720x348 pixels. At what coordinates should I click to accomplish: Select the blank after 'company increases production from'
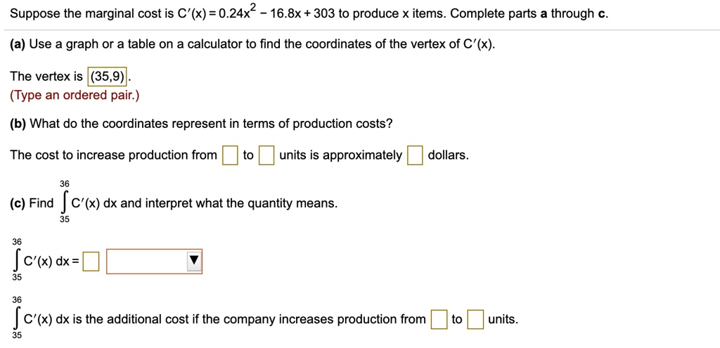click(x=439, y=320)
